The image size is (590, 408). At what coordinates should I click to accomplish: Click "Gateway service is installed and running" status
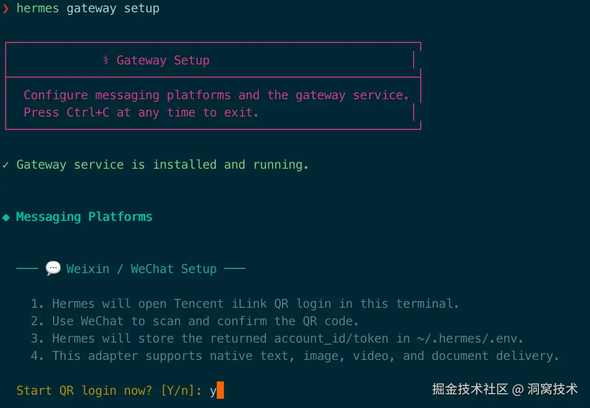(163, 165)
